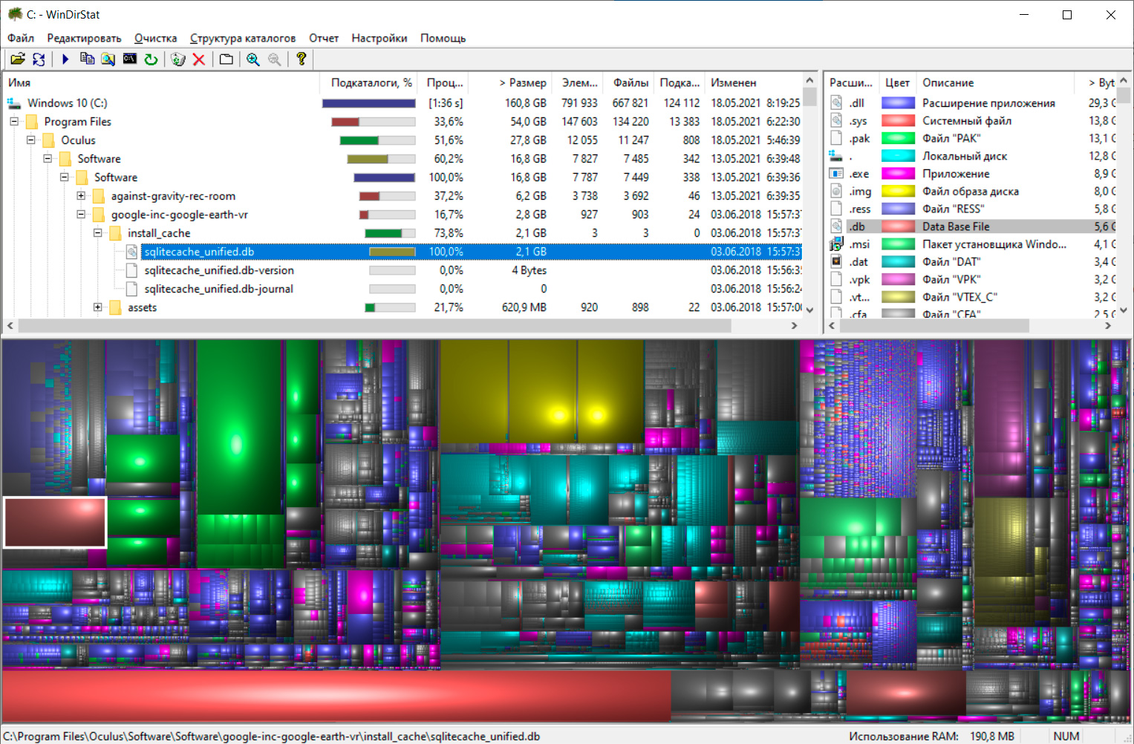The height and width of the screenshot is (744, 1134).
Task: Click the Copy Path toolbar icon
Action: (x=87, y=59)
